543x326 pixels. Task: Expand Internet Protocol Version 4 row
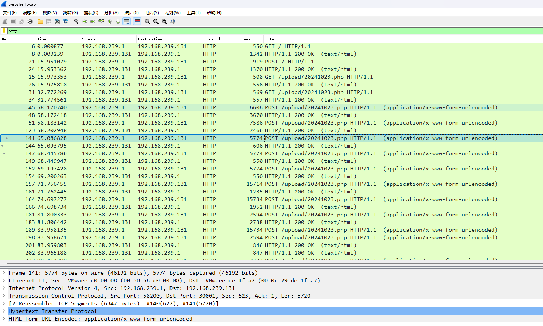pyautogui.click(x=4, y=288)
